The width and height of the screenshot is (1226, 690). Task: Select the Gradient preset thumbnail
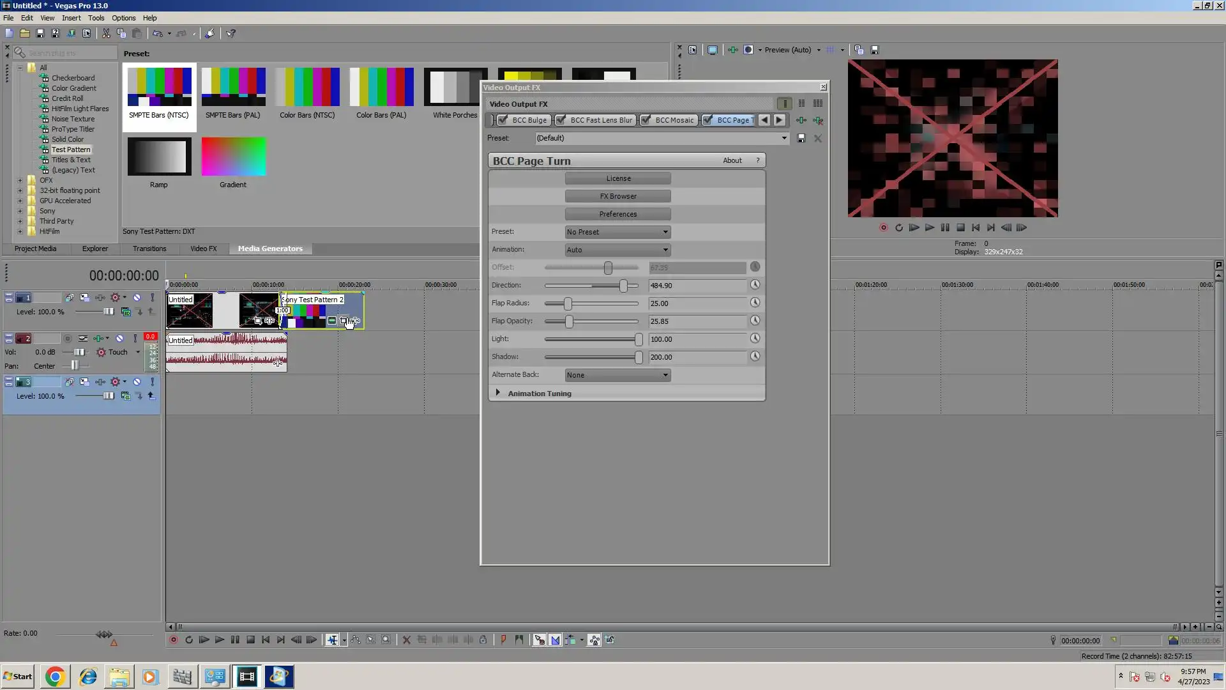coord(233,157)
